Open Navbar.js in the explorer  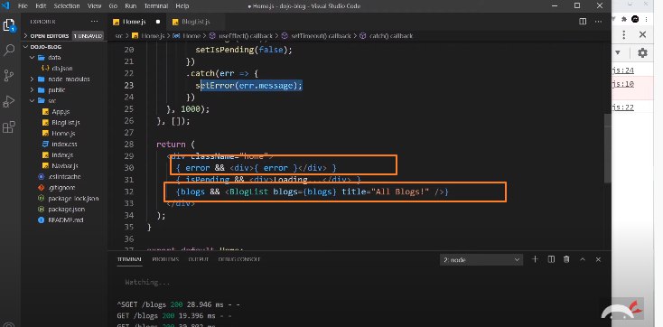65,166
